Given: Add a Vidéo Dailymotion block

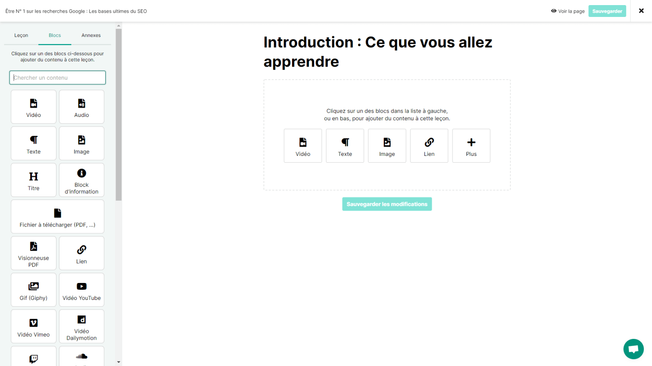Looking at the screenshot, I should coord(81,327).
